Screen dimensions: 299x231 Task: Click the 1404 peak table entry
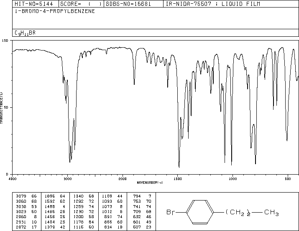pyautogui.click(x=50, y=222)
